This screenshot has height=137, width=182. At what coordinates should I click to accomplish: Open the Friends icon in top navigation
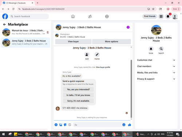pyautogui.click(x=90, y=16)
